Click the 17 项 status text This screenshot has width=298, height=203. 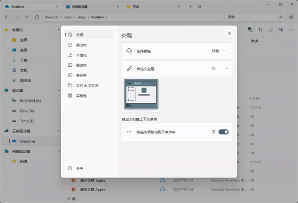(71, 199)
